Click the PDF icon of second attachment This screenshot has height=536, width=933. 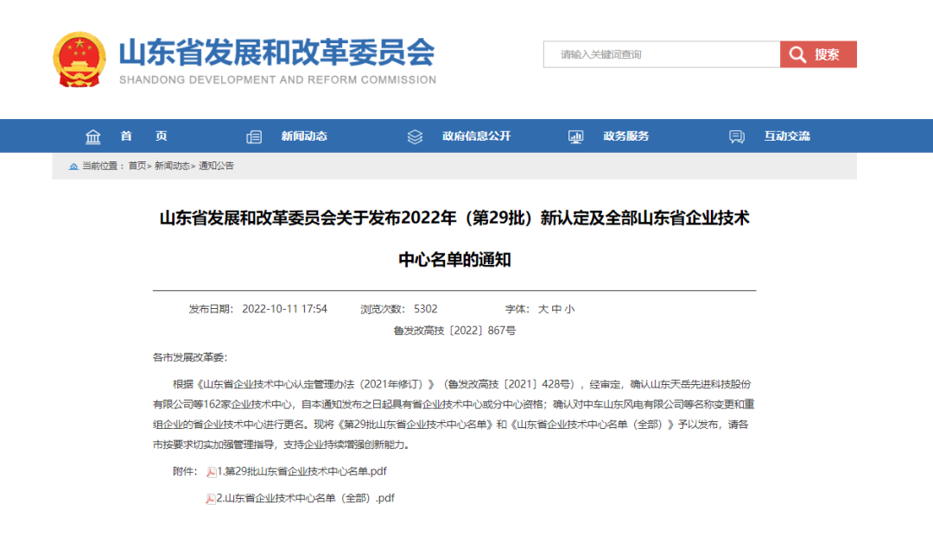click(x=211, y=499)
